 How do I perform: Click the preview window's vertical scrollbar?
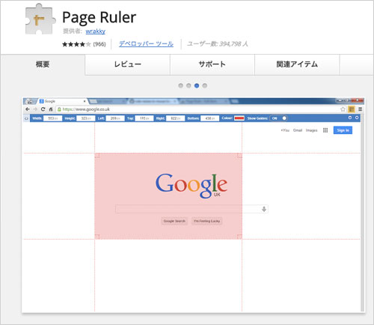click(x=363, y=213)
